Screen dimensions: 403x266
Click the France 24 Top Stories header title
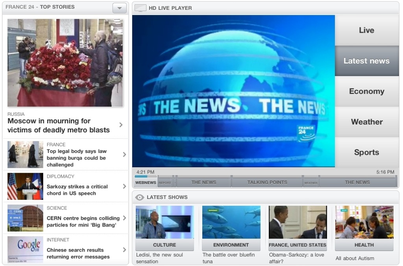[40, 7]
